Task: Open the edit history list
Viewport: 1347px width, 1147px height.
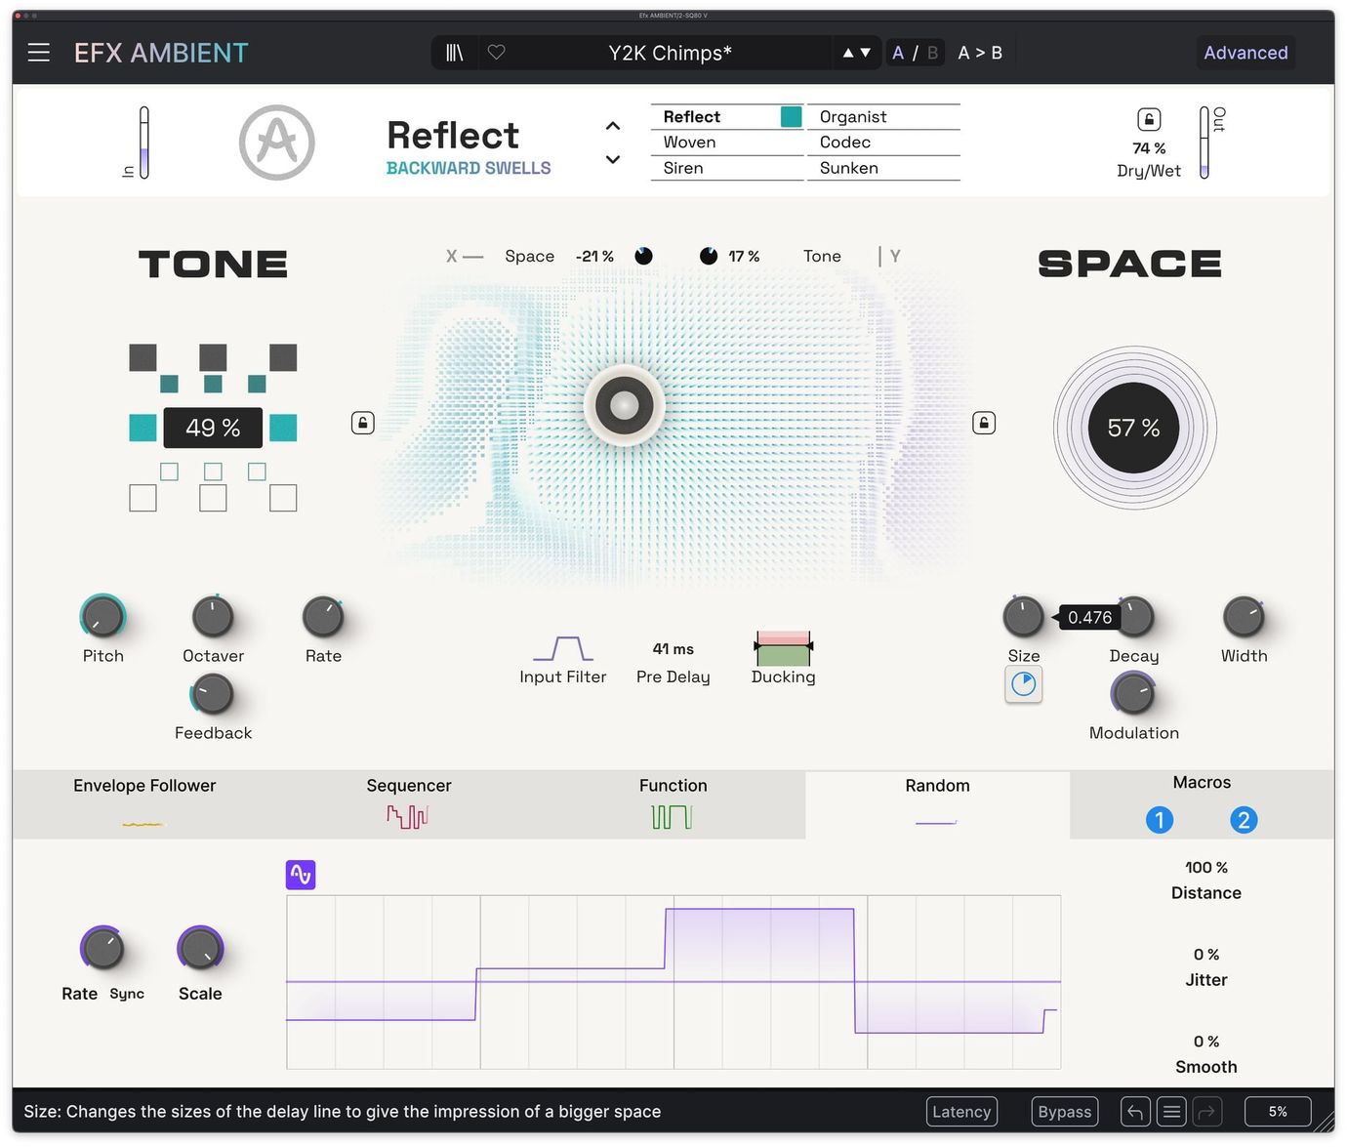Action: click(1172, 1112)
